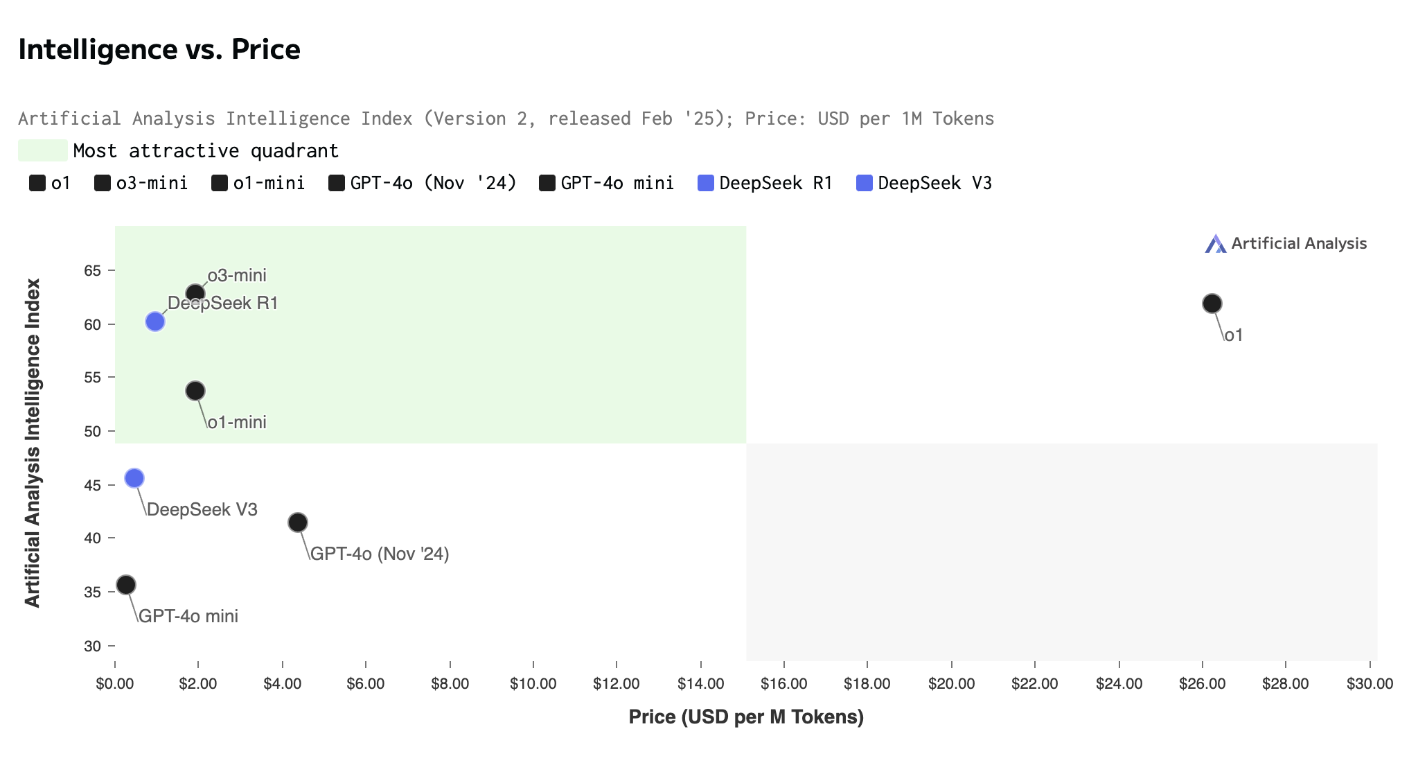Click the Artificial Analysis Intelligence Index axis title
This screenshot has width=1409, height=765.
pyautogui.click(x=33, y=443)
